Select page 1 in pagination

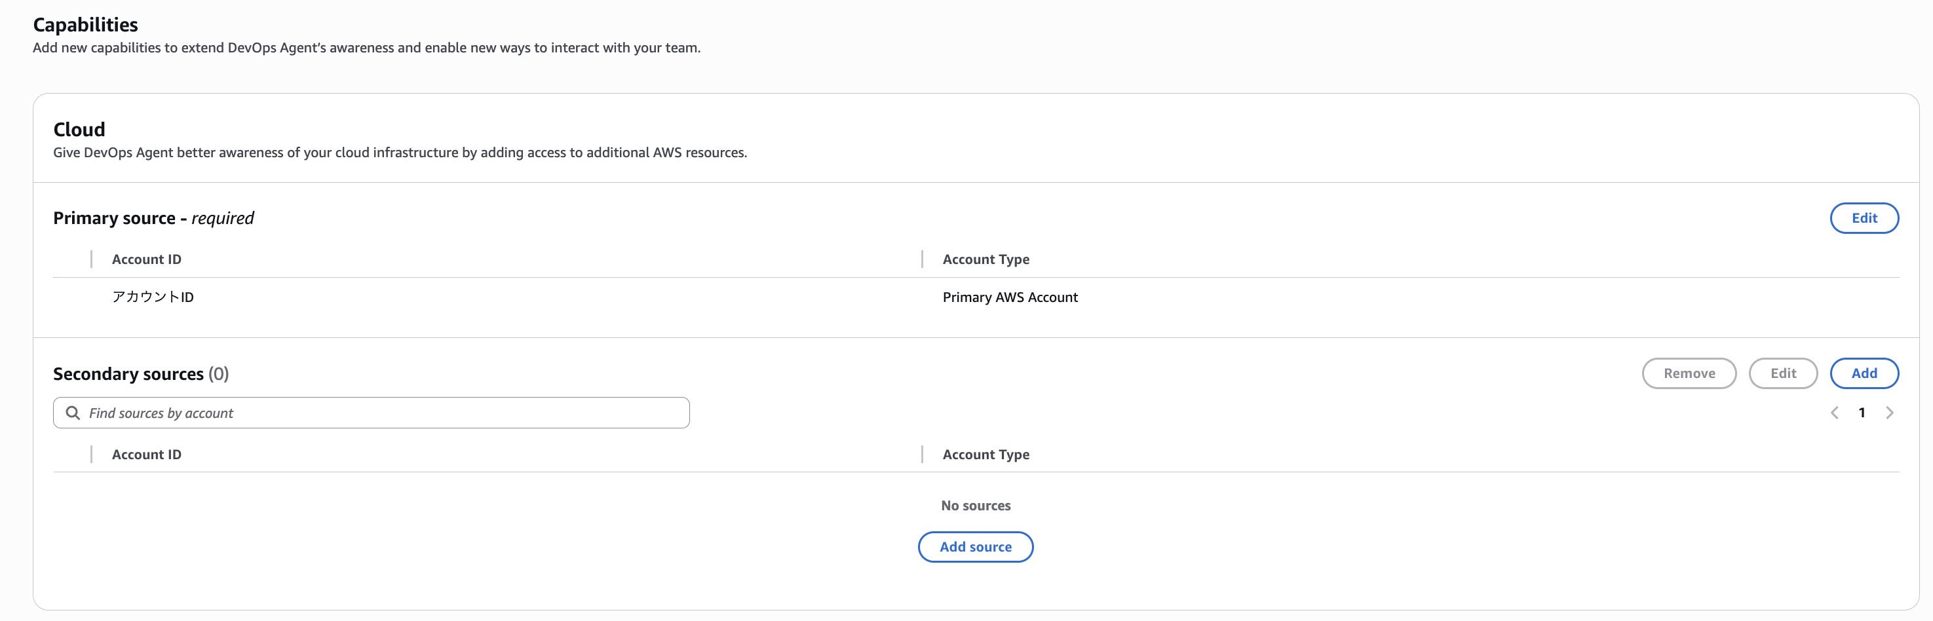[x=1862, y=413]
